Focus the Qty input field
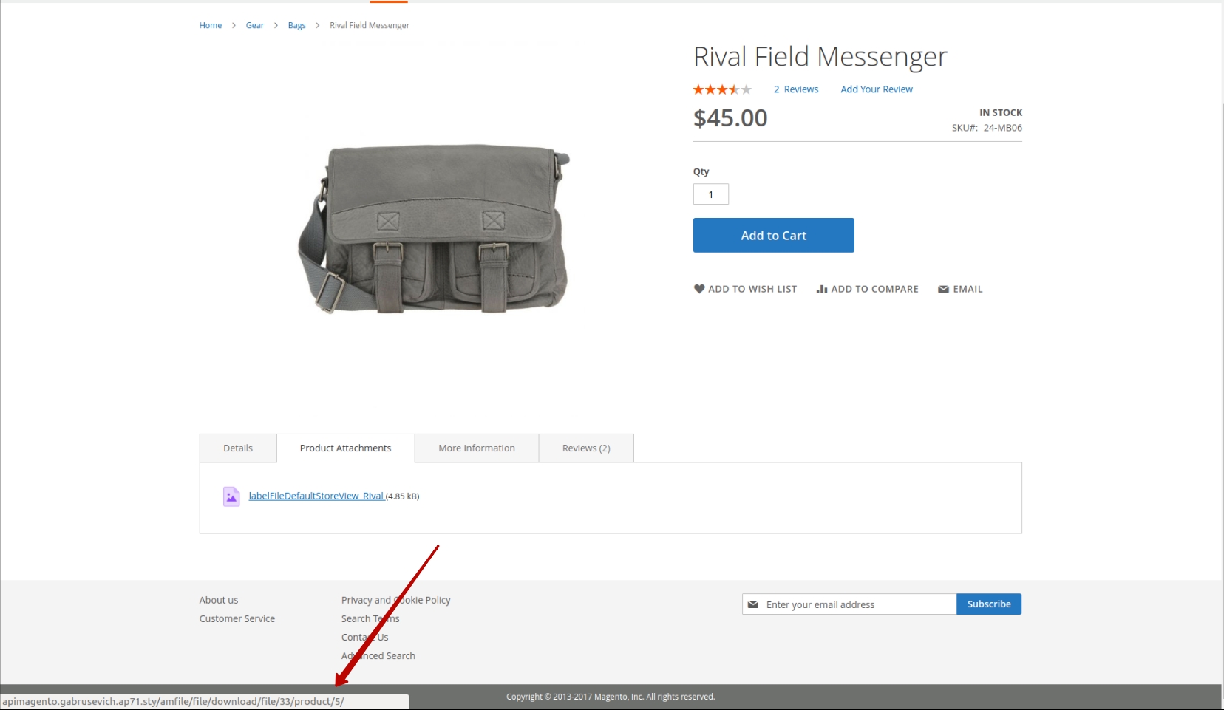This screenshot has width=1224, height=710. [710, 194]
